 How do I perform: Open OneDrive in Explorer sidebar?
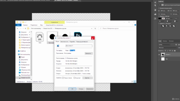pyautogui.click(x=22, y=51)
